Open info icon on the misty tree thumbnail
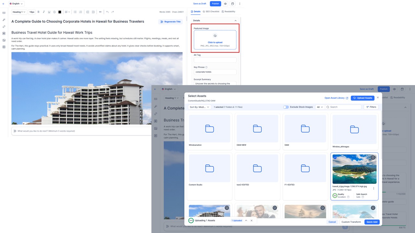 click(323, 208)
